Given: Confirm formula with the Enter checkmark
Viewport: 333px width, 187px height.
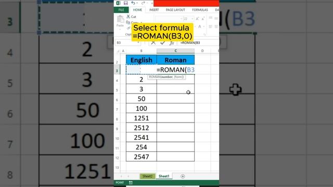Looking at the screenshot, I should coord(162,43).
